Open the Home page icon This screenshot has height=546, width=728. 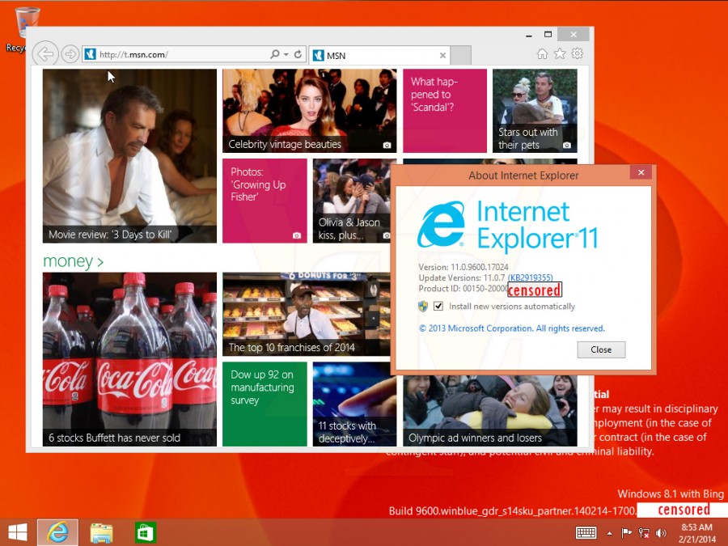click(543, 54)
